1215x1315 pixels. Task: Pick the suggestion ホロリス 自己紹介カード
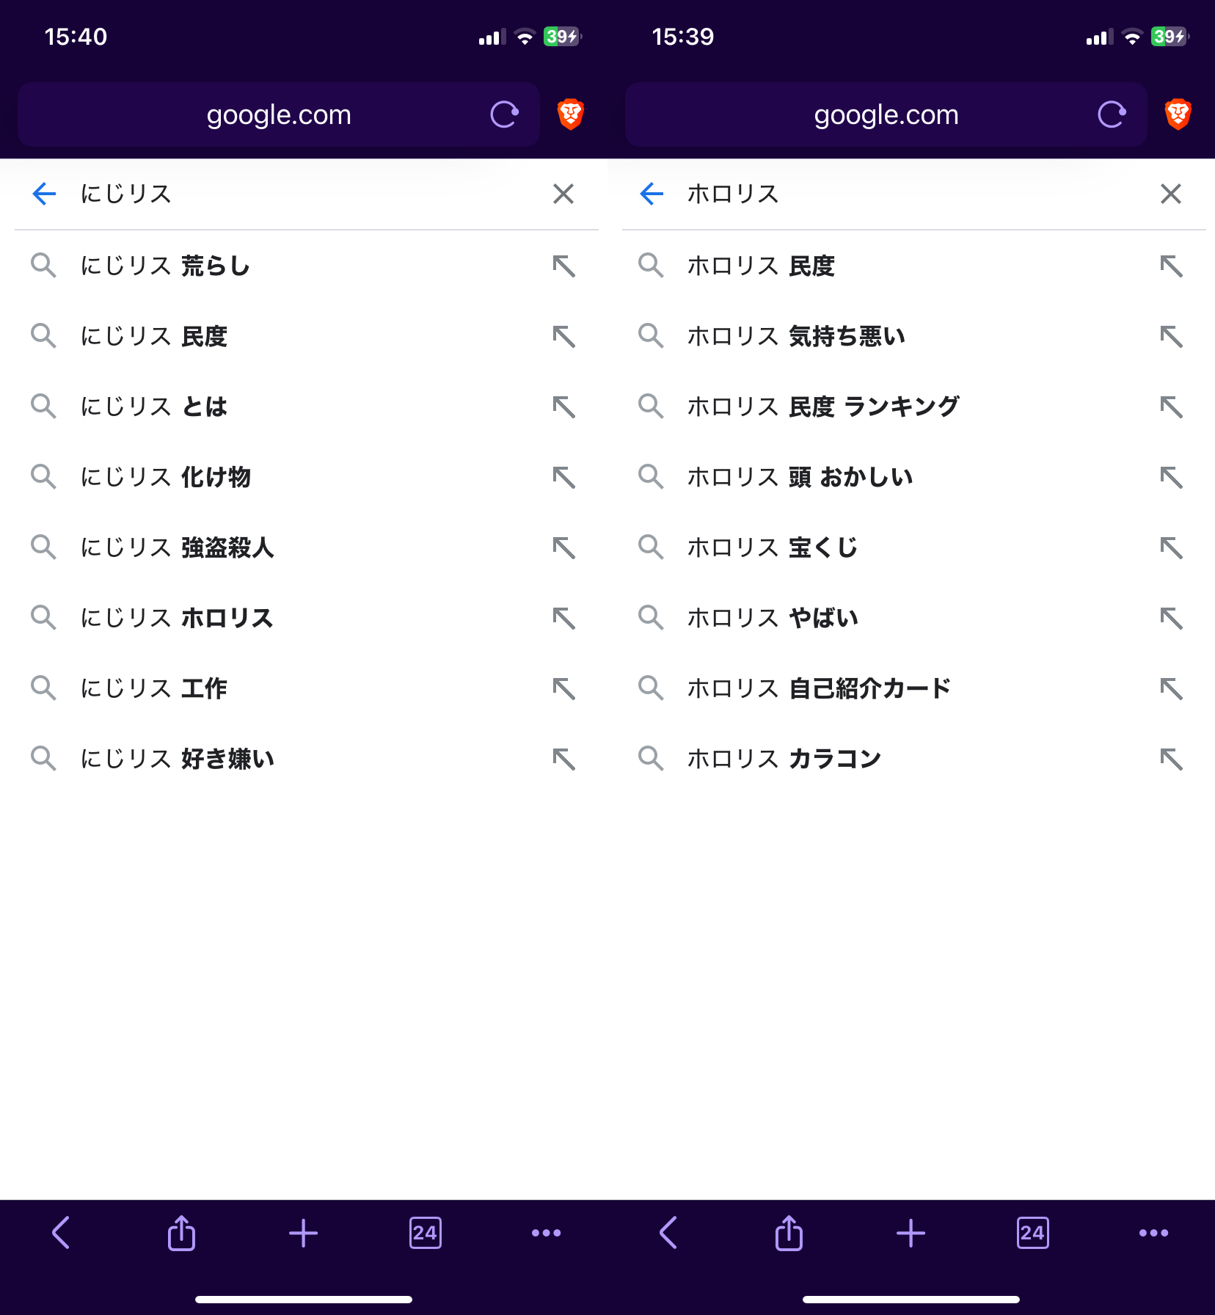pyautogui.click(x=818, y=688)
